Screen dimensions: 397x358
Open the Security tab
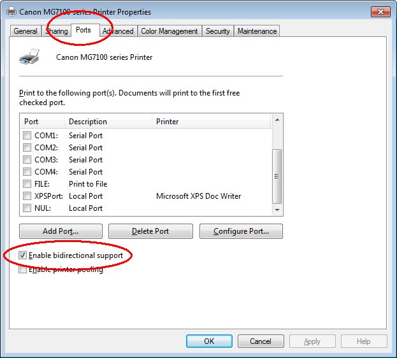click(217, 31)
